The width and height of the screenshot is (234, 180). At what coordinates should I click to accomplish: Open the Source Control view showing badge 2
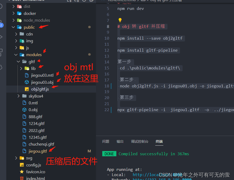click(1, 23)
